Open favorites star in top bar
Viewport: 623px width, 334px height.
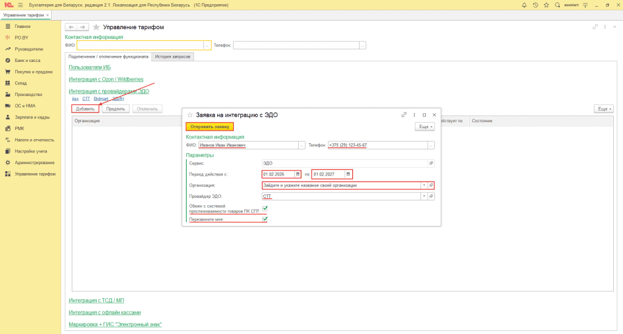tap(546, 5)
